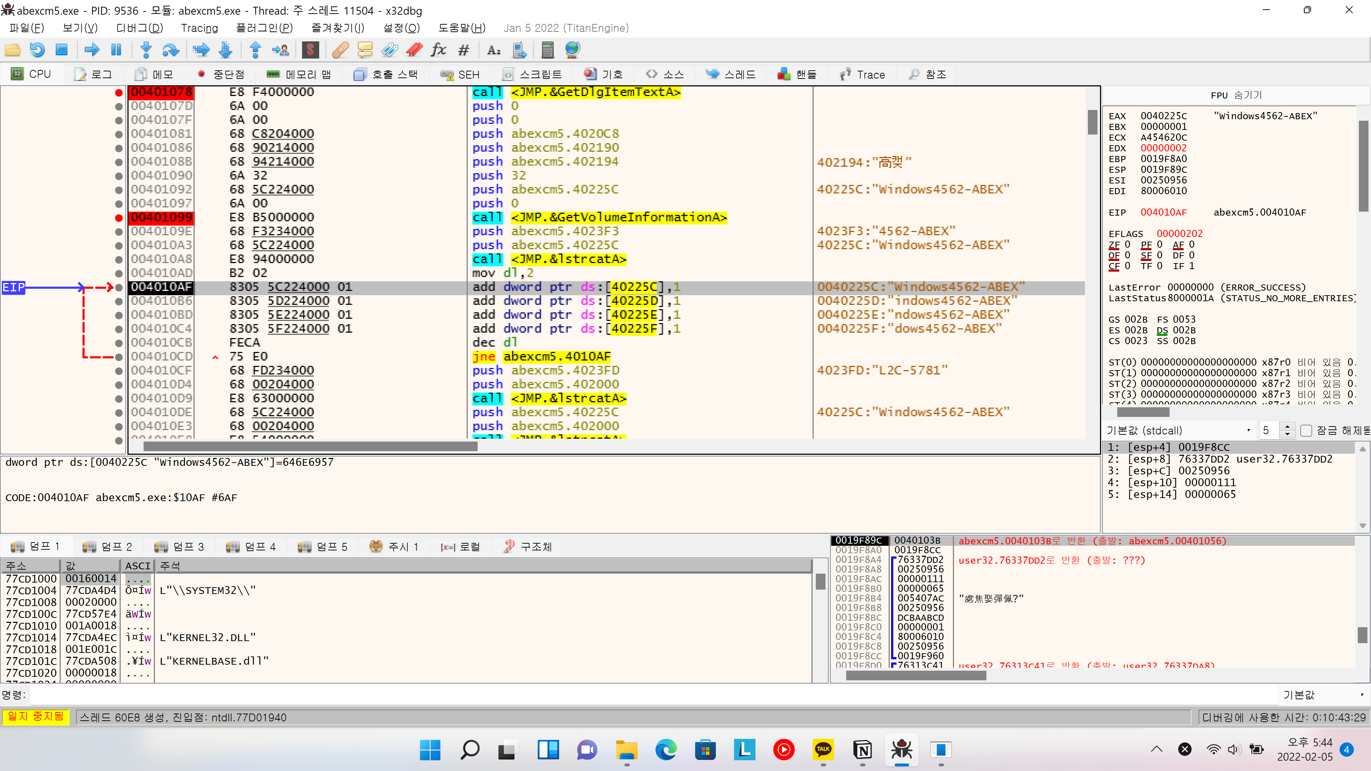Search string references with the A icon

494,50
